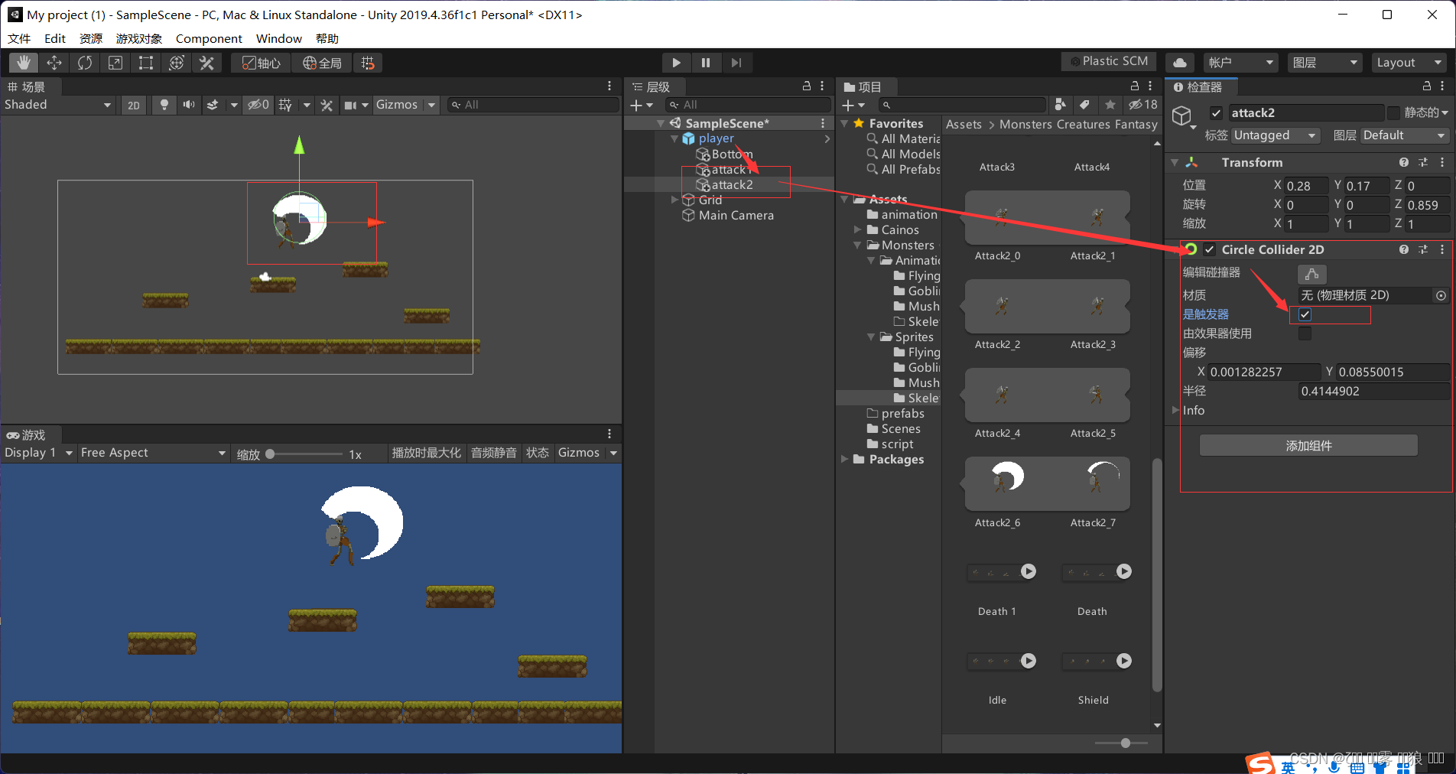Open the Shaded draw mode dropdown
The height and width of the screenshot is (774, 1456).
(x=58, y=105)
